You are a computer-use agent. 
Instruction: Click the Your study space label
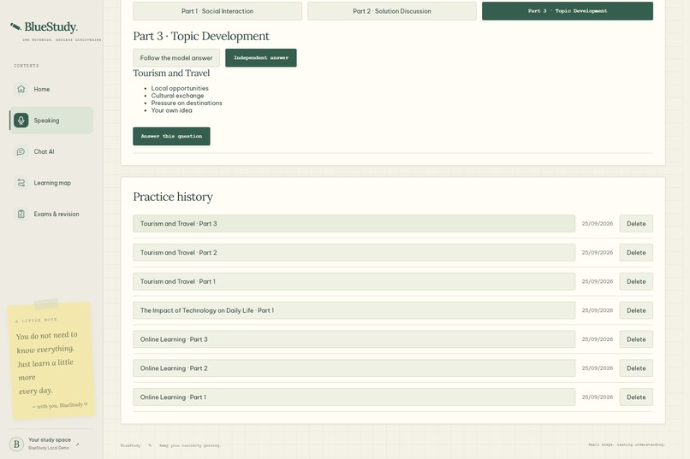tap(50, 439)
